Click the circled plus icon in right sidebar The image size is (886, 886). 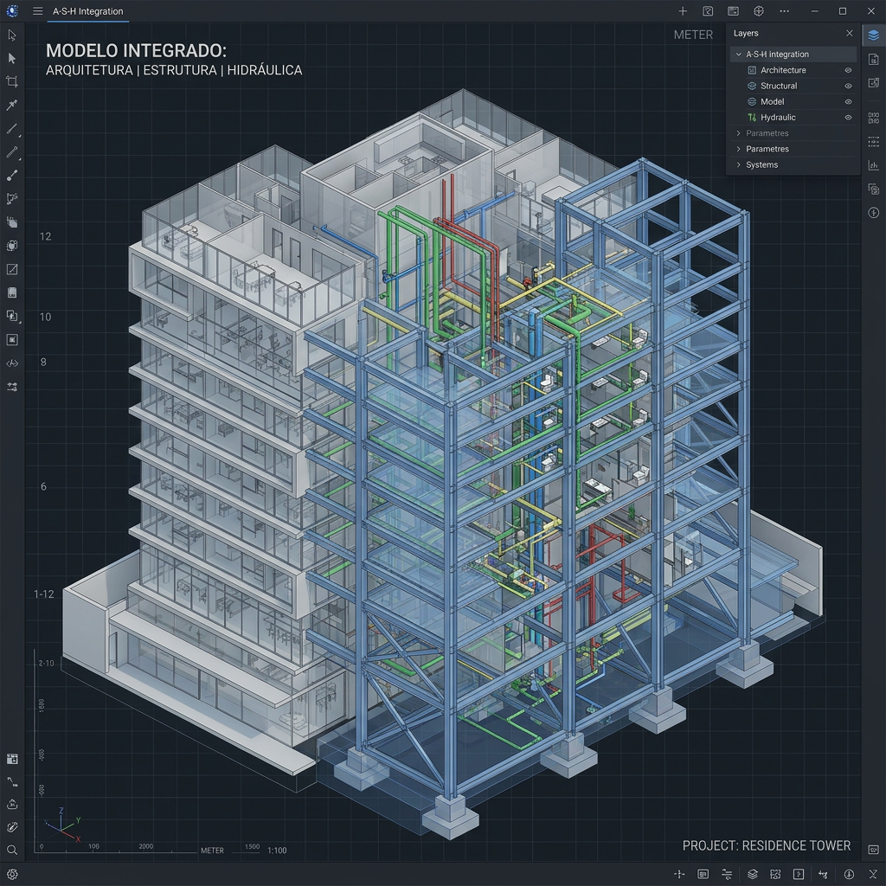874,213
